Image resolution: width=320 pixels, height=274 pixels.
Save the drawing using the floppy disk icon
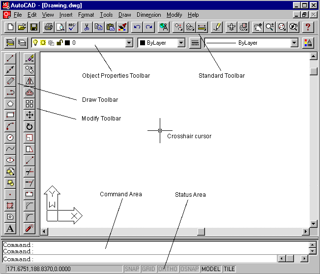pyautogui.click(x=34, y=27)
